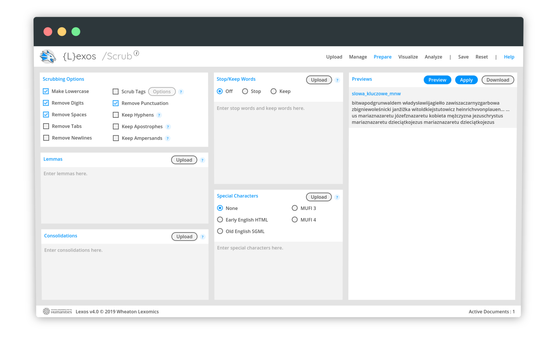The width and height of the screenshot is (557, 348).
Task: Select the Stop words radio button
Action: pos(245,91)
